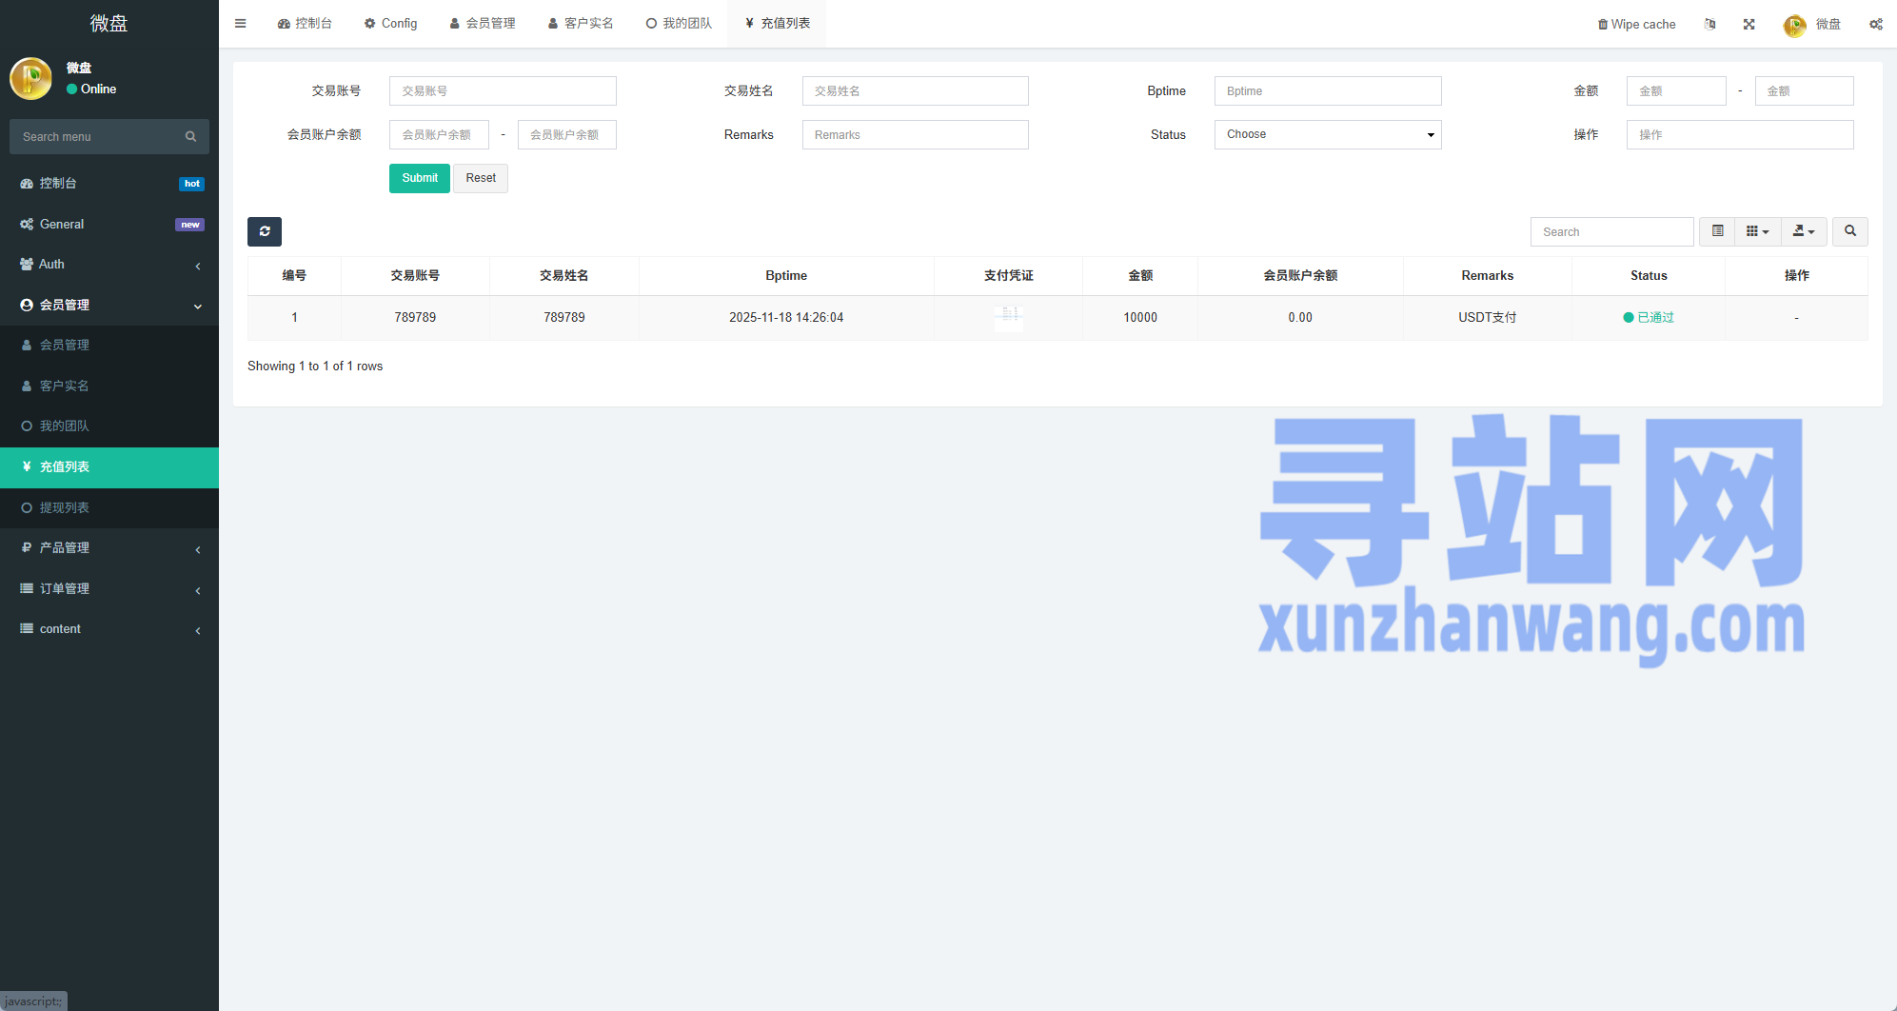The height and width of the screenshot is (1011, 1897).
Task: Click the Reset button
Action: coord(481,179)
